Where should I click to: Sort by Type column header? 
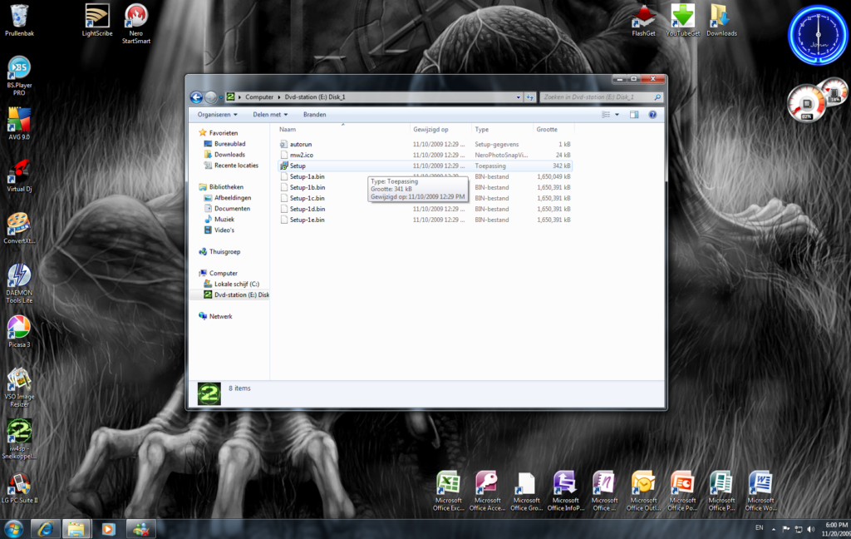click(x=503, y=129)
